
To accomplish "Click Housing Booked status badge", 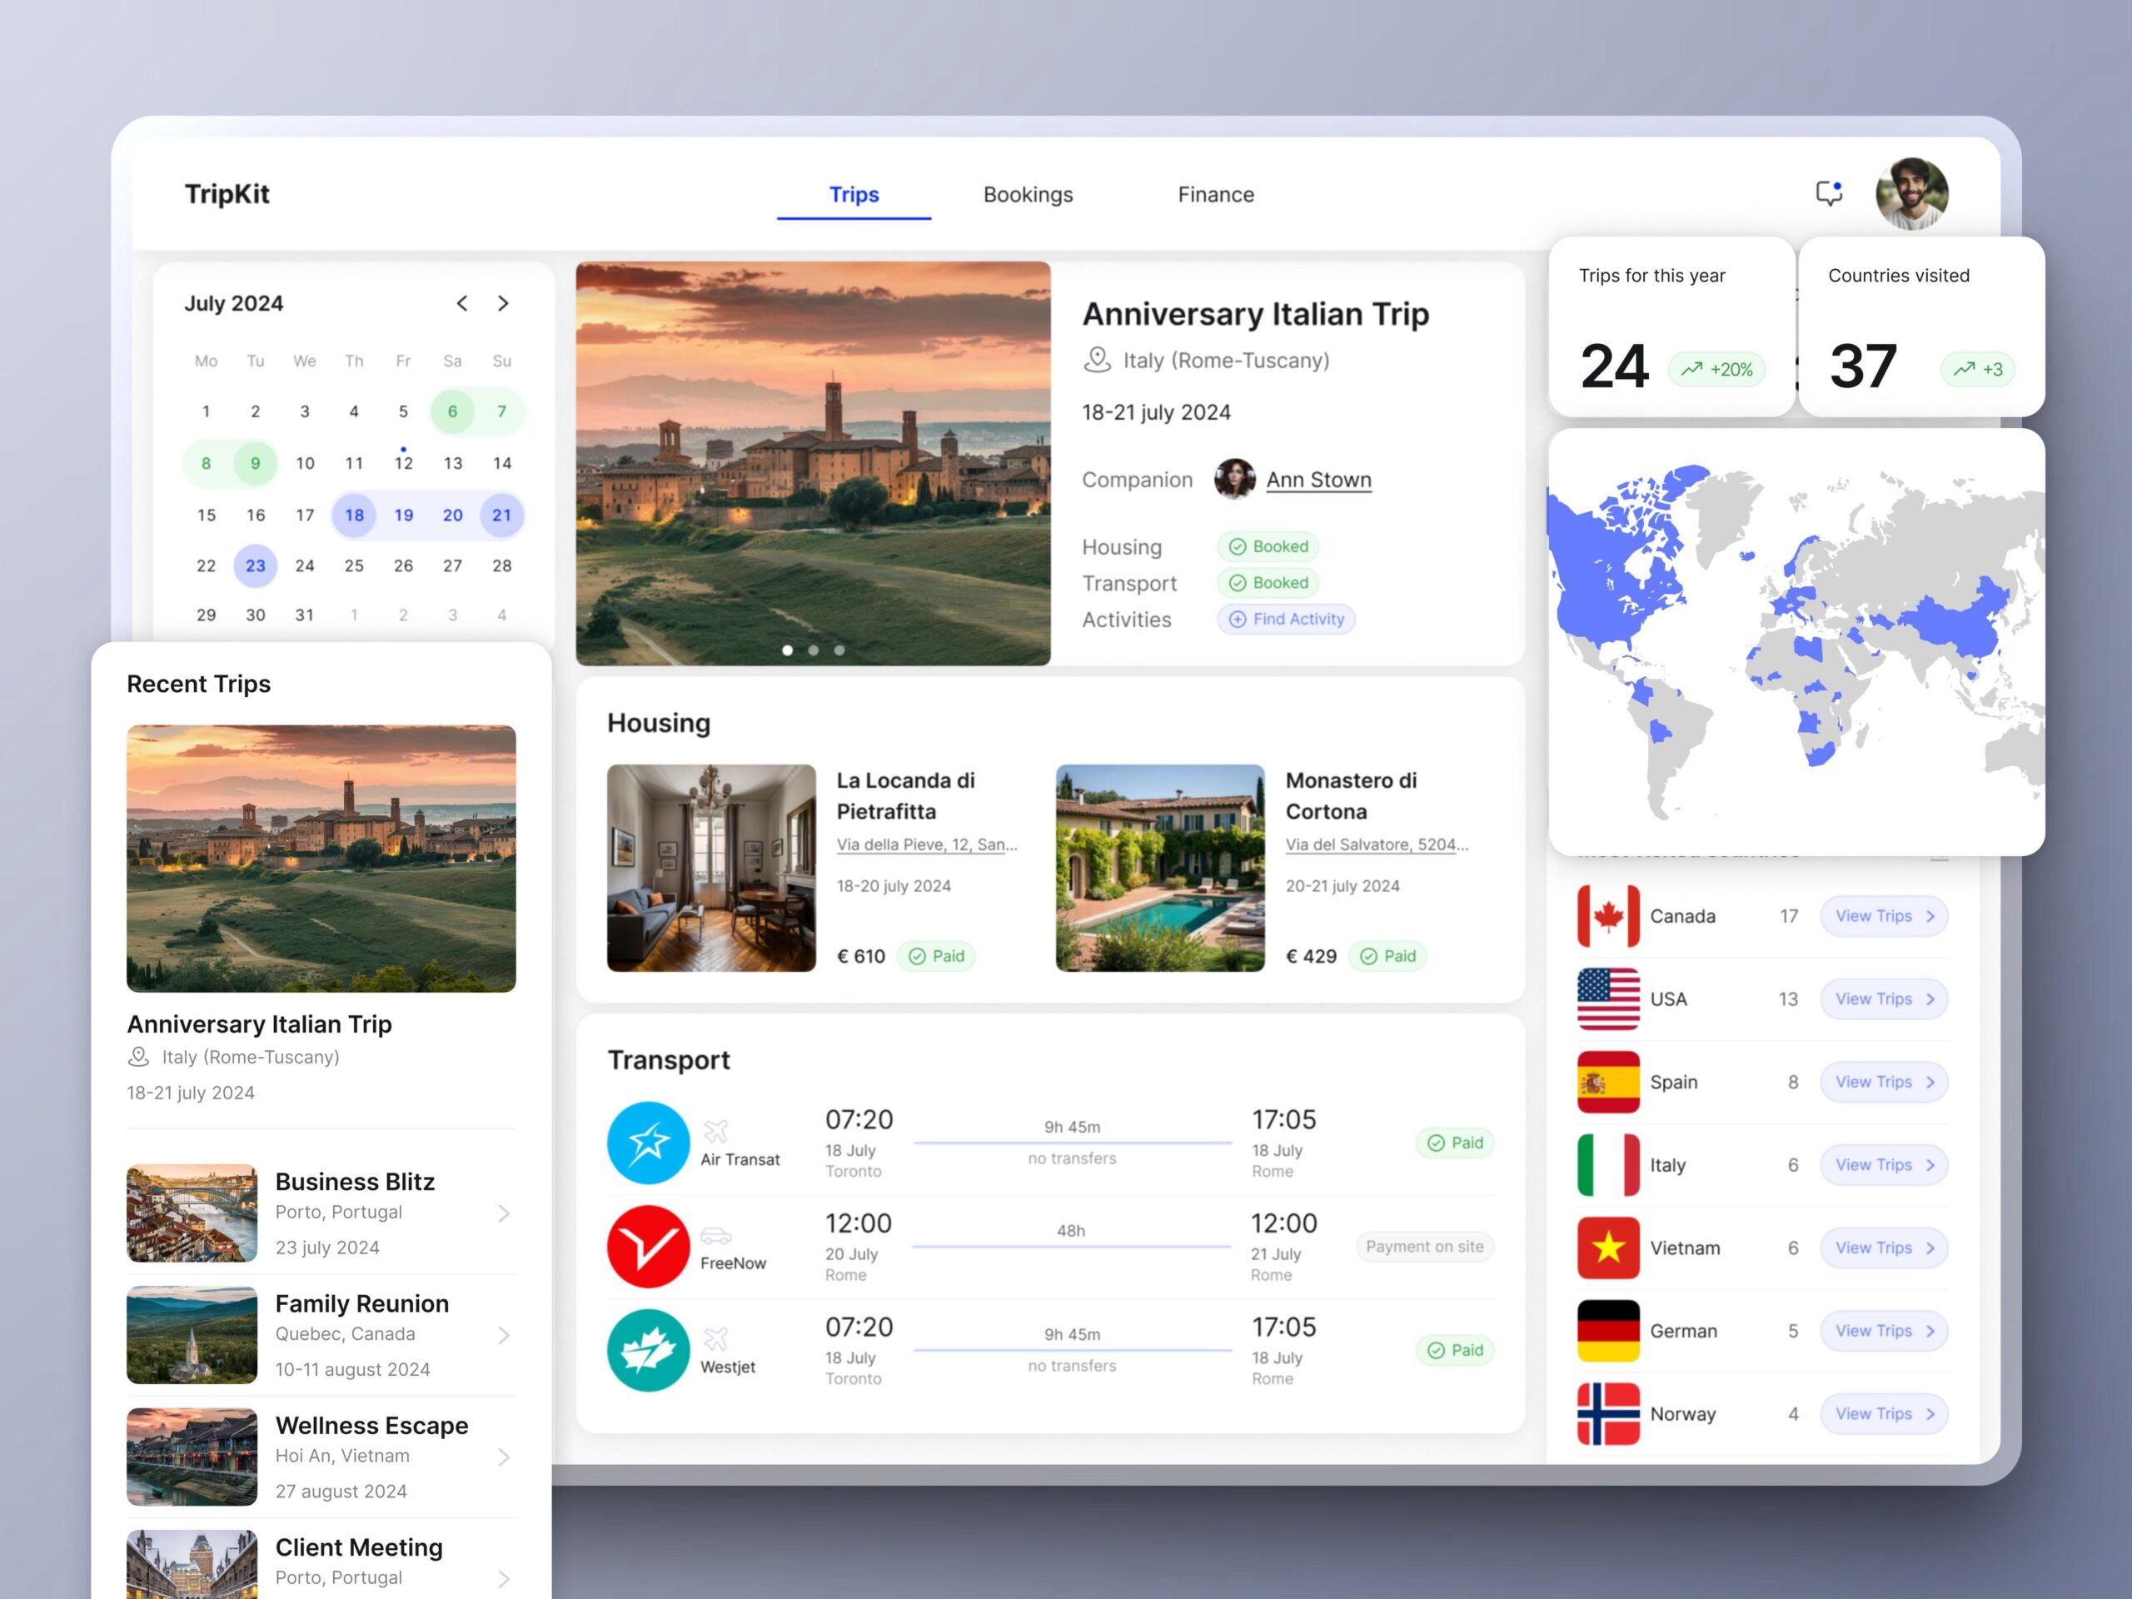I will pos(1268,546).
